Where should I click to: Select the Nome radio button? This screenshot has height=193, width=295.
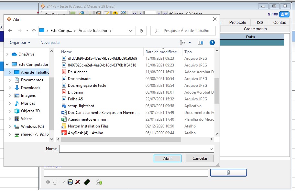click(171, 14)
